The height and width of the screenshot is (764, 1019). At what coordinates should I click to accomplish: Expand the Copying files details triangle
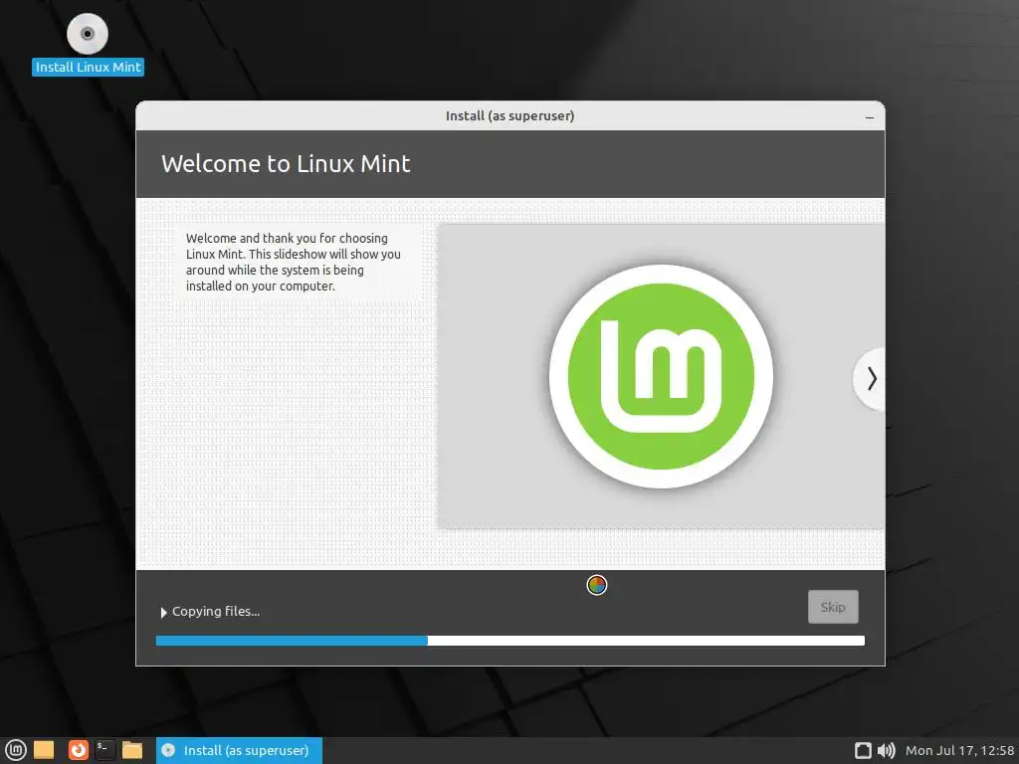[x=164, y=612]
